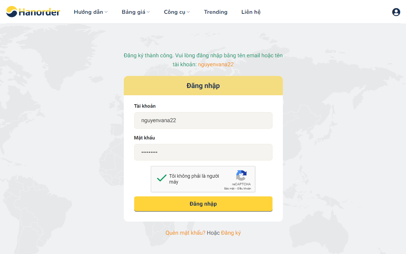Screen dimensions: 406x254
Task: Click the chevron next to Bảng giá
Action: [x=148, y=12]
